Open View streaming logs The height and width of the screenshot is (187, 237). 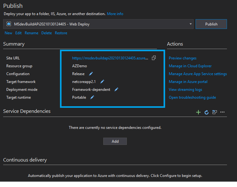pyautogui.click(x=185, y=90)
